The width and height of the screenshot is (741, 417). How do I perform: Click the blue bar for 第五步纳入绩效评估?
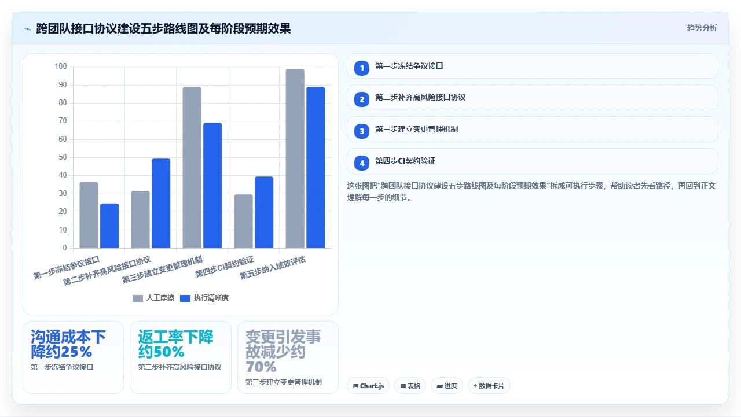[316, 168]
